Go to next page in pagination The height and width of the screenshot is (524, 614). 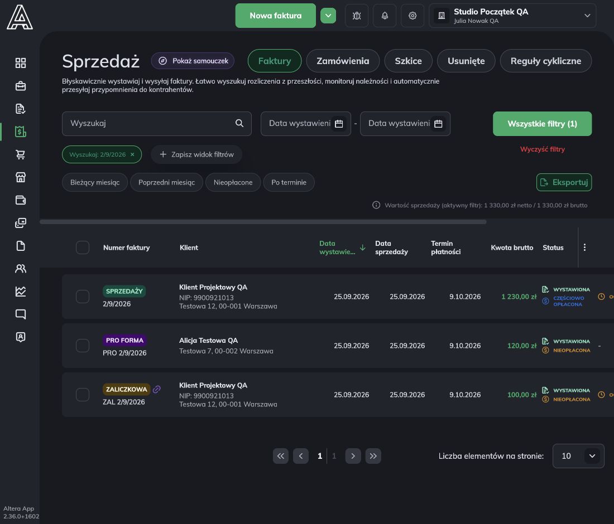353,456
